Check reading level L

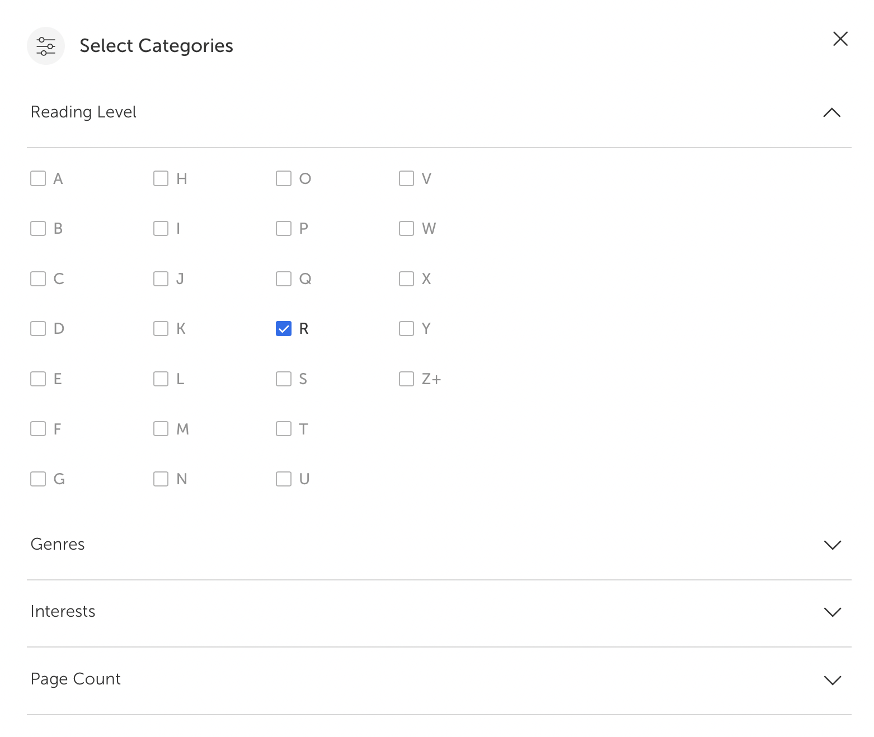[x=161, y=379]
